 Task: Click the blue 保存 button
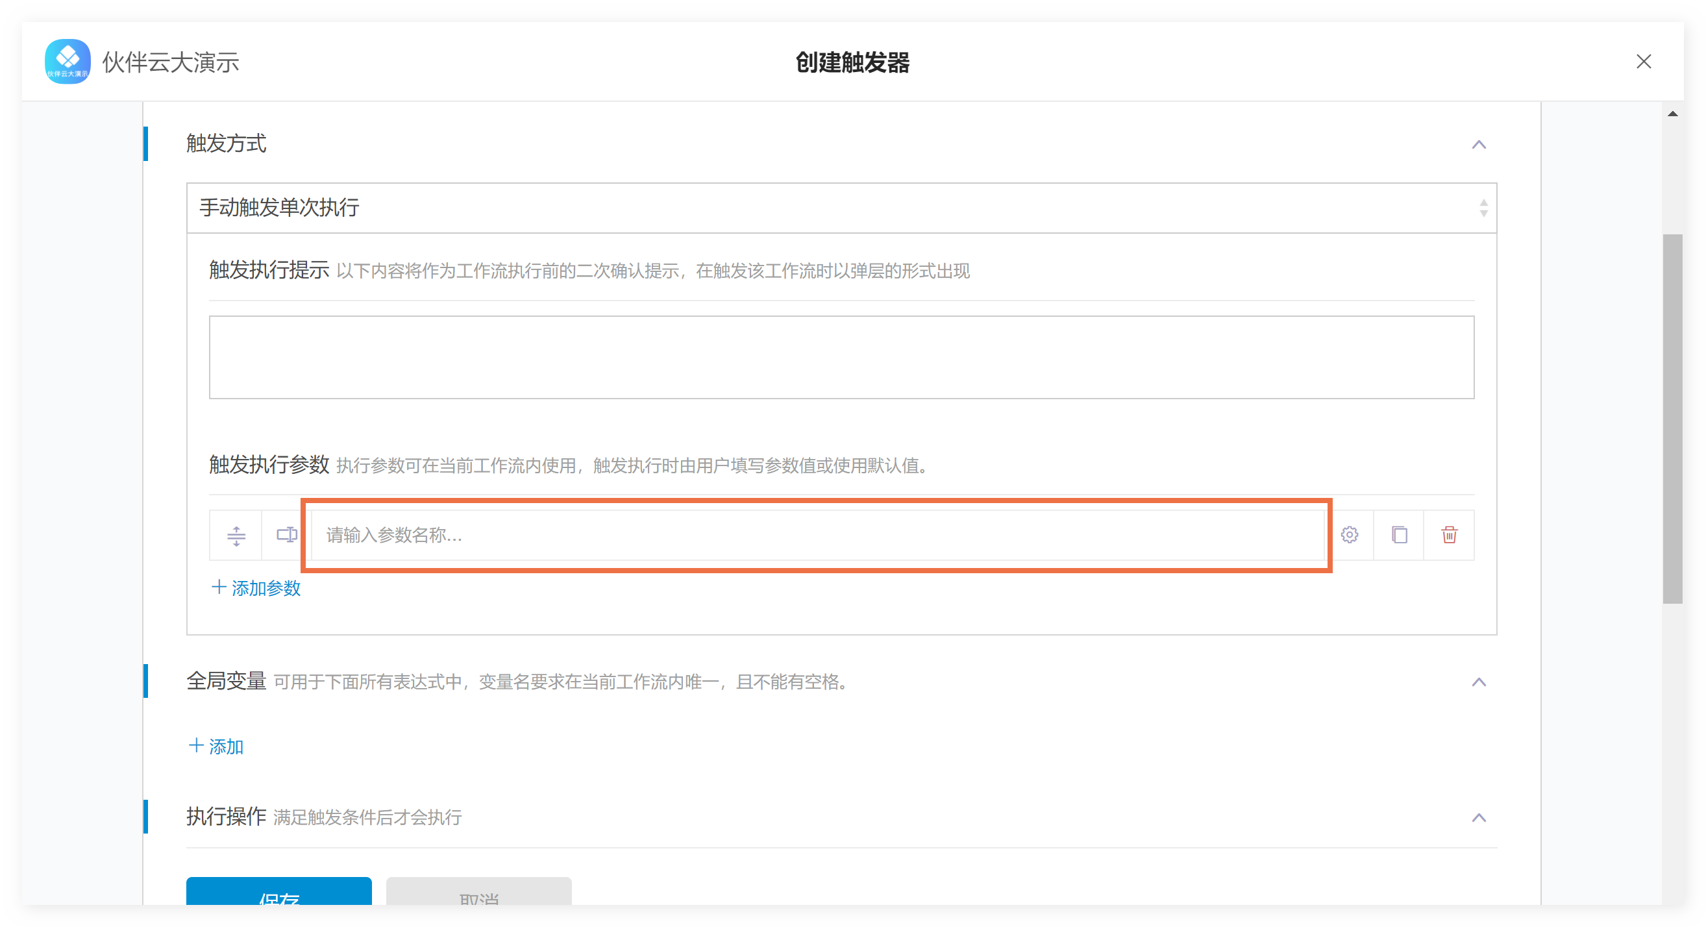click(x=278, y=891)
